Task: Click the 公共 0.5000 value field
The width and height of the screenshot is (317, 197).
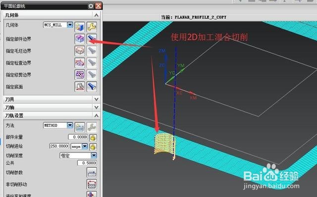Action: [x=87, y=163]
